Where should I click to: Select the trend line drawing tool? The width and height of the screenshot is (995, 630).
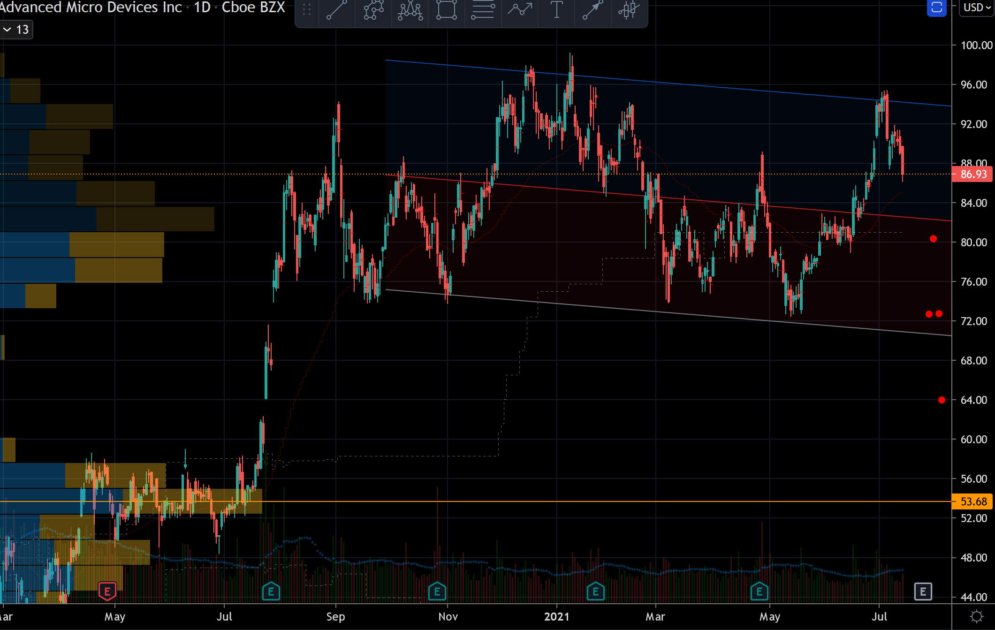(336, 10)
